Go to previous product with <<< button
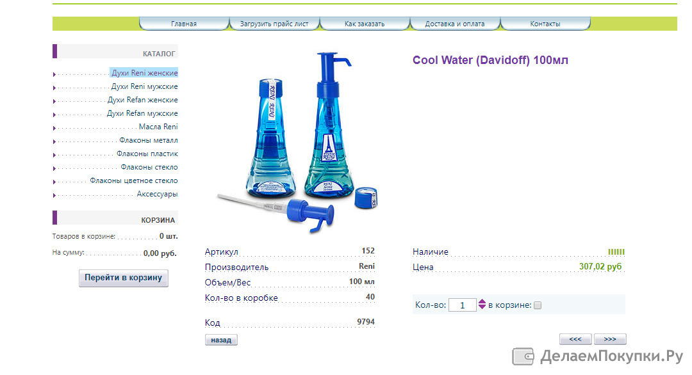This screenshot has height=375, width=692. click(575, 339)
